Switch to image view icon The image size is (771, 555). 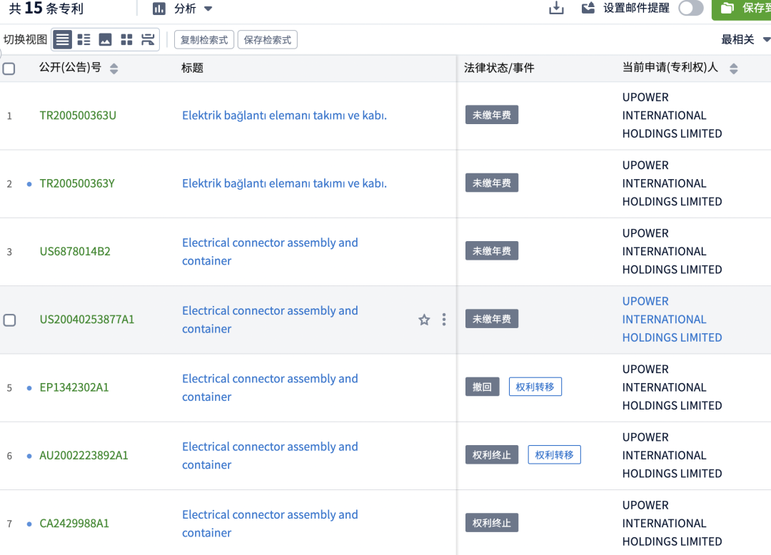pyautogui.click(x=105, y=39)
